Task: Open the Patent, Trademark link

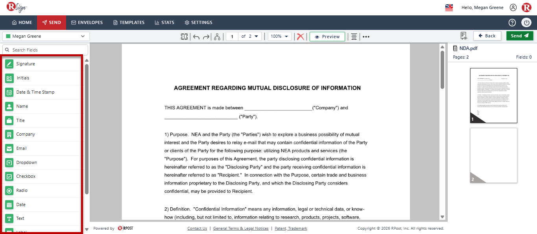Action: (x=291, y=228)
